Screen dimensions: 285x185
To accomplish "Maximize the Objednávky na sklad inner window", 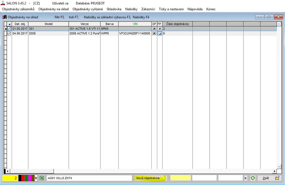I will click(269, 17).
